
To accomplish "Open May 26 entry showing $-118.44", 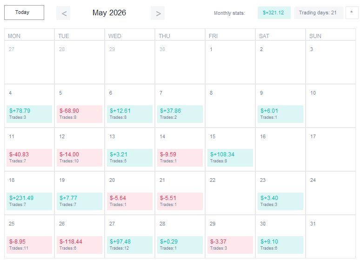I will coord(80,245).
